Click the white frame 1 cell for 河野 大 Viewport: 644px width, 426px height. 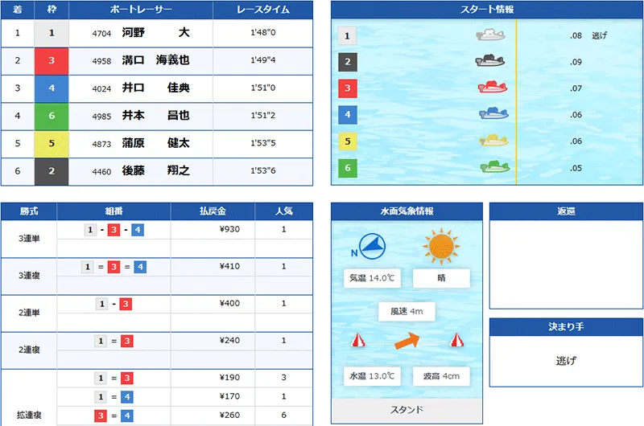[52, 33]
